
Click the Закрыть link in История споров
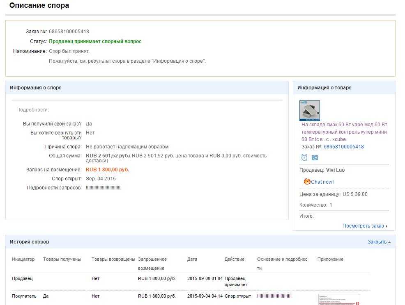coord(377,242)
